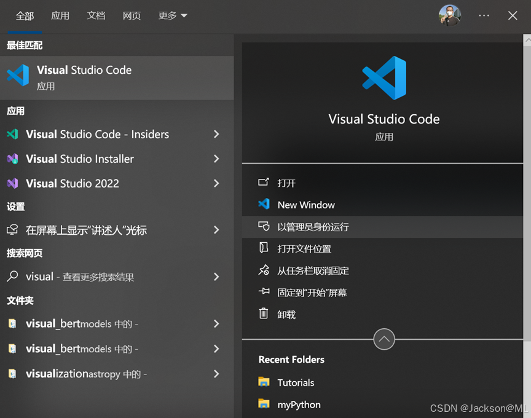The height and width of the screenshot is (418, 531).
Task: Click the open file location icon
Action: coord(264,248)
